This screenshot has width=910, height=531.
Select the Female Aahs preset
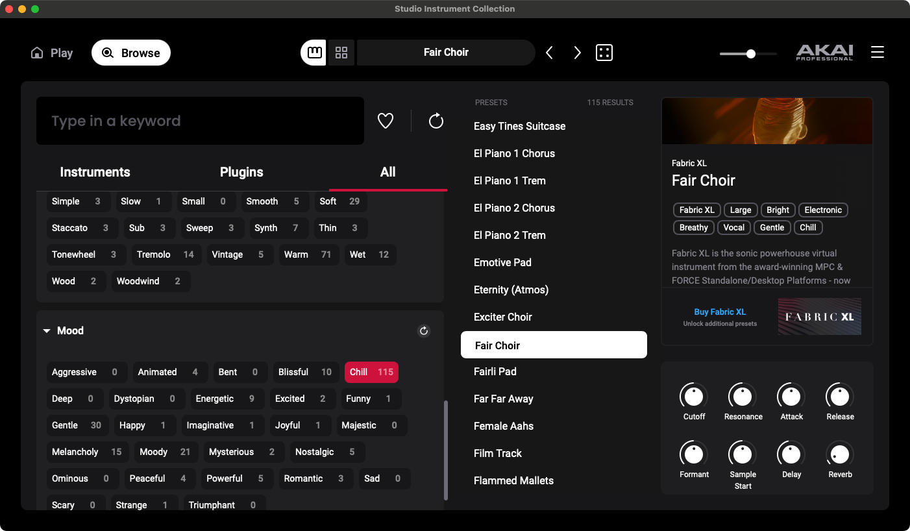[x=504, y=426]
